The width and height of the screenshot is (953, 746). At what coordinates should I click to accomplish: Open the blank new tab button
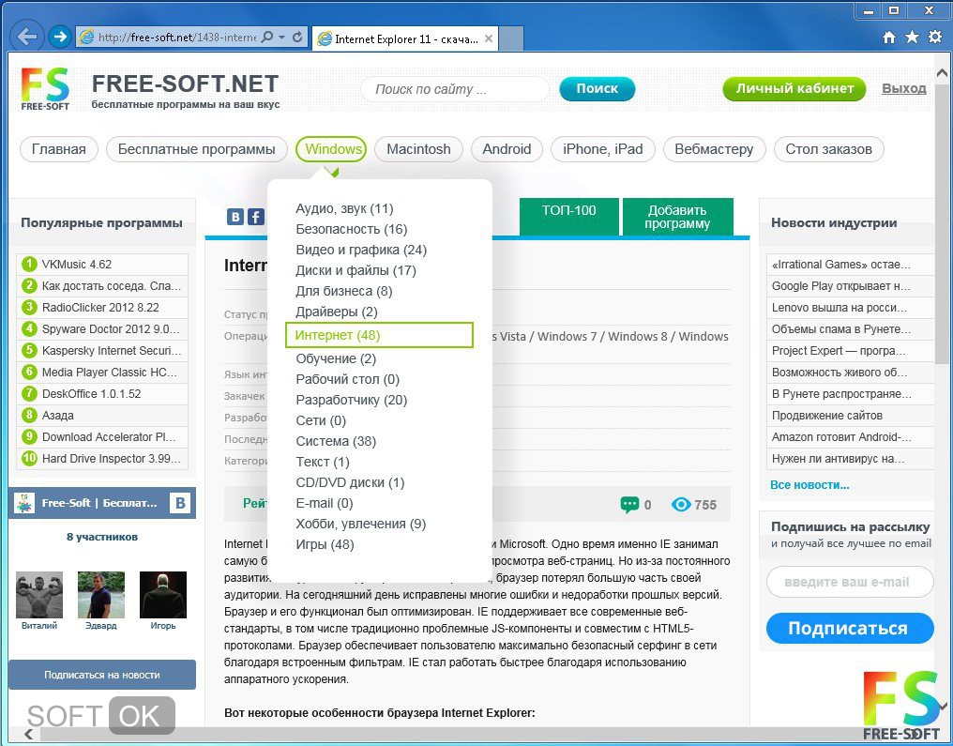[511, 38]
